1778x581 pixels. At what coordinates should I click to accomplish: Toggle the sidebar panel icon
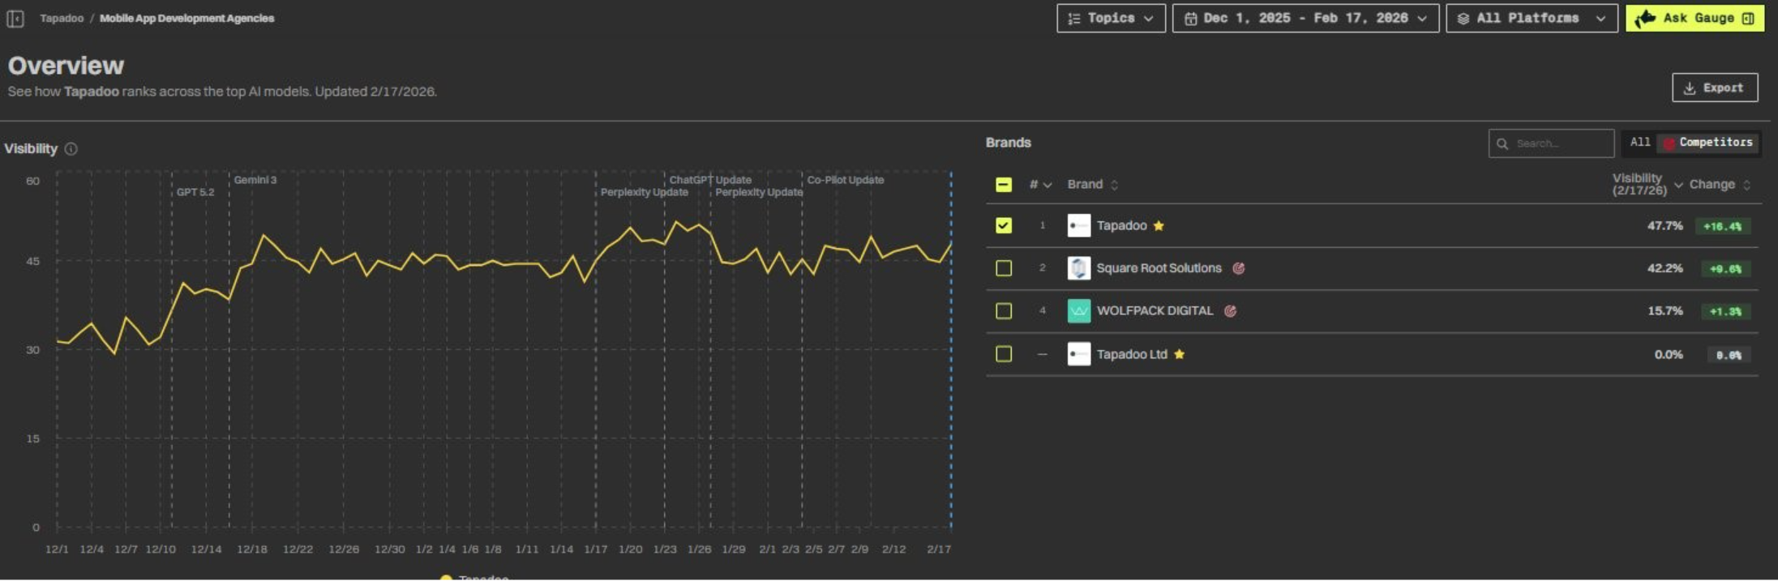pyautogui.click(x=15, y=19)
